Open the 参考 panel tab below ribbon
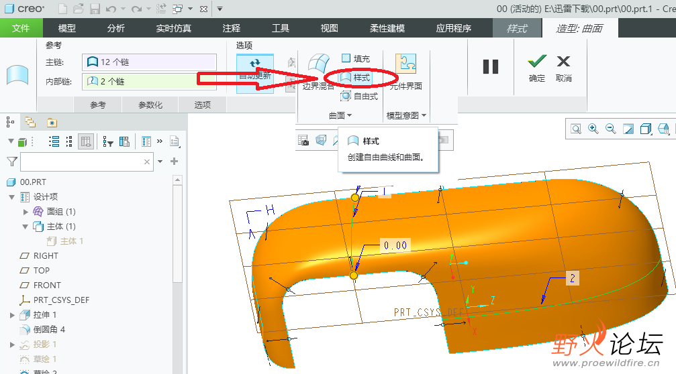Viewport: 676px width, 374px height. pos(98,105)
